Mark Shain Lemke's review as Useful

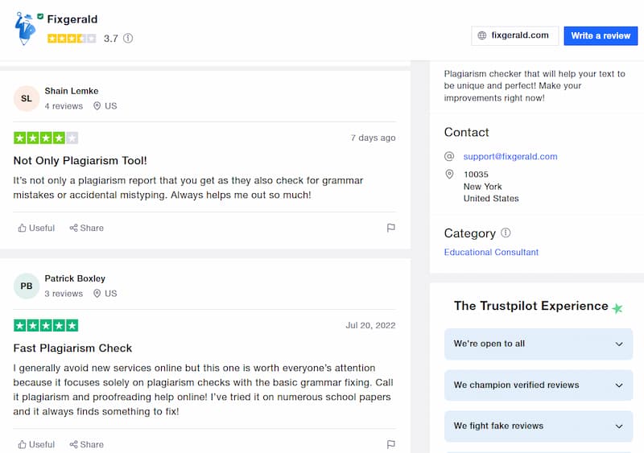point(36,228)
